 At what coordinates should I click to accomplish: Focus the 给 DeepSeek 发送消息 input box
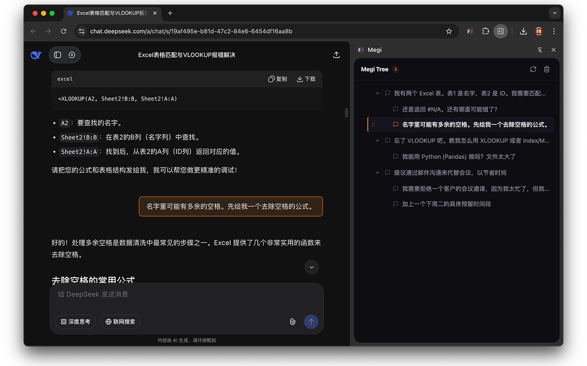187,295
